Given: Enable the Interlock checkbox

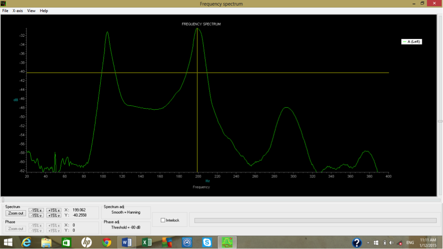Looking at the screenshot, I should pyautogui.click(x=163, y=220).
